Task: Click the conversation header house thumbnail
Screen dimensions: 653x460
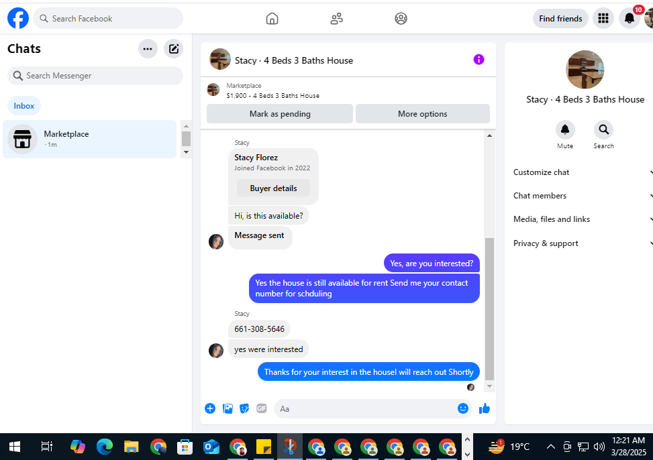Action: [220, 59]
